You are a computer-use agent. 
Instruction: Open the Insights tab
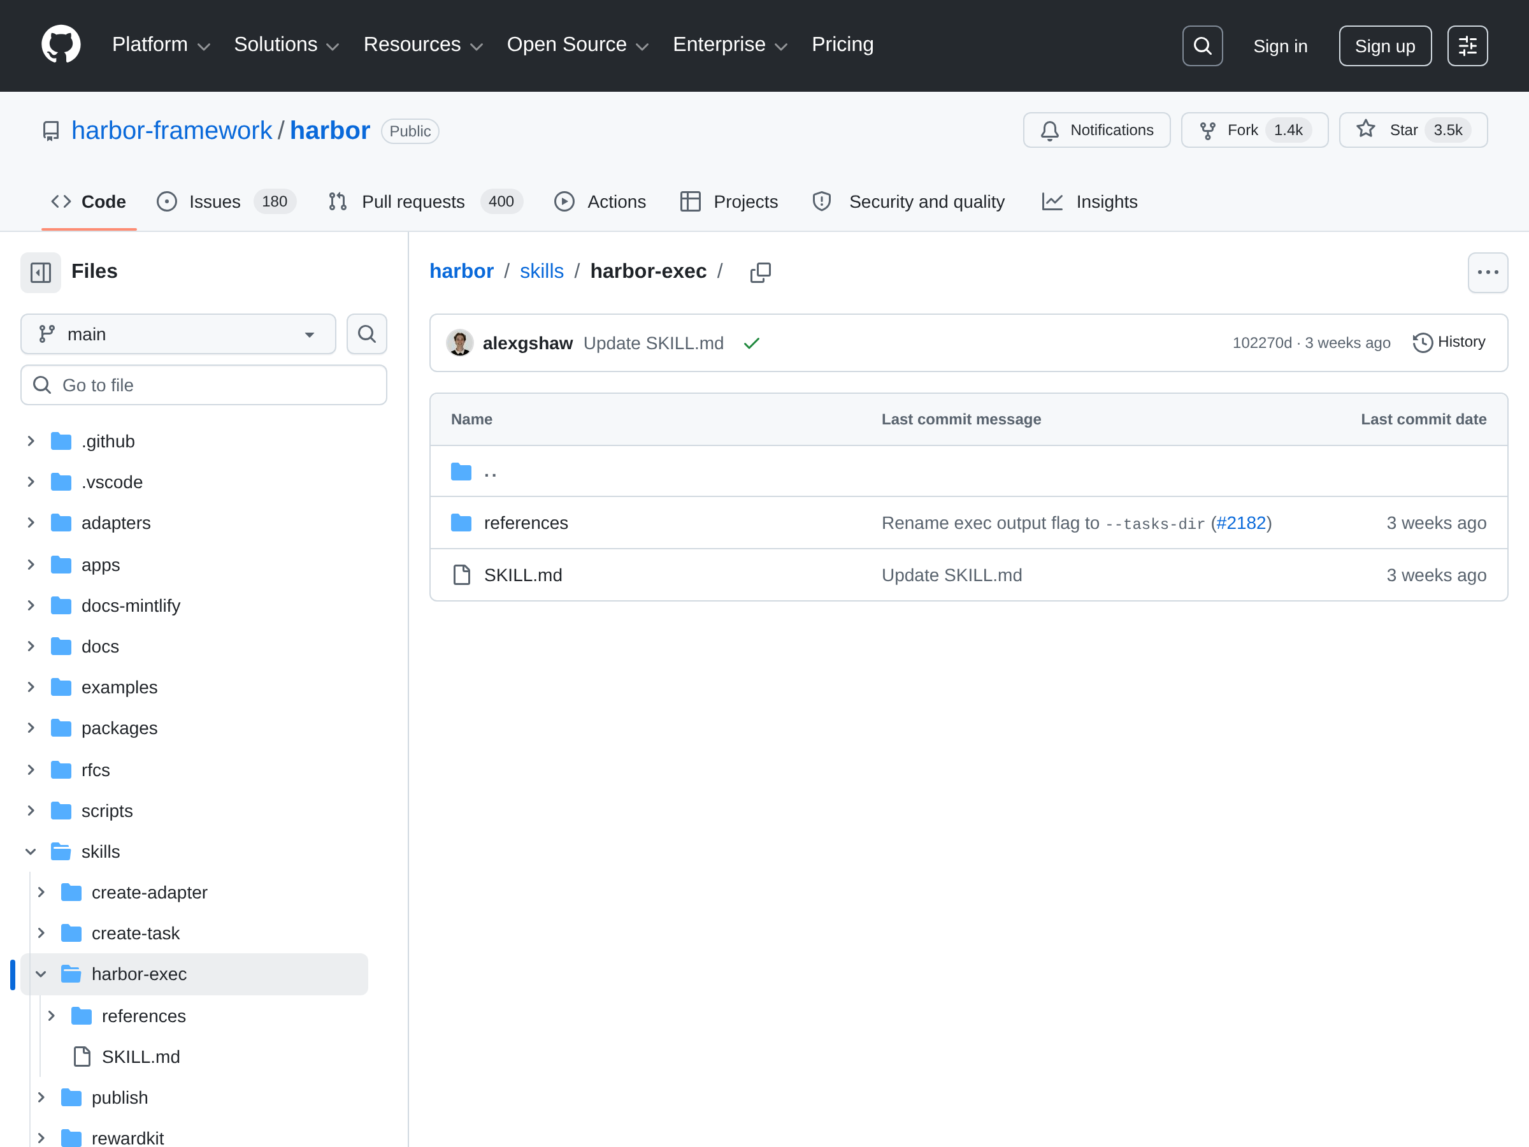pyautogui.click(x=1089, y=202)
